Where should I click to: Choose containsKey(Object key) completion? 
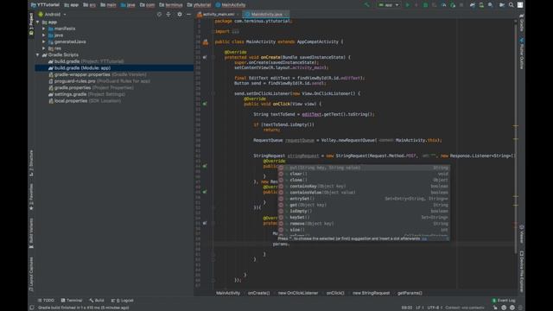[x=363, y=187]
